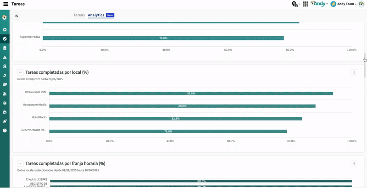
Task: Click the filter settings icon button
Action: [17, 16]
